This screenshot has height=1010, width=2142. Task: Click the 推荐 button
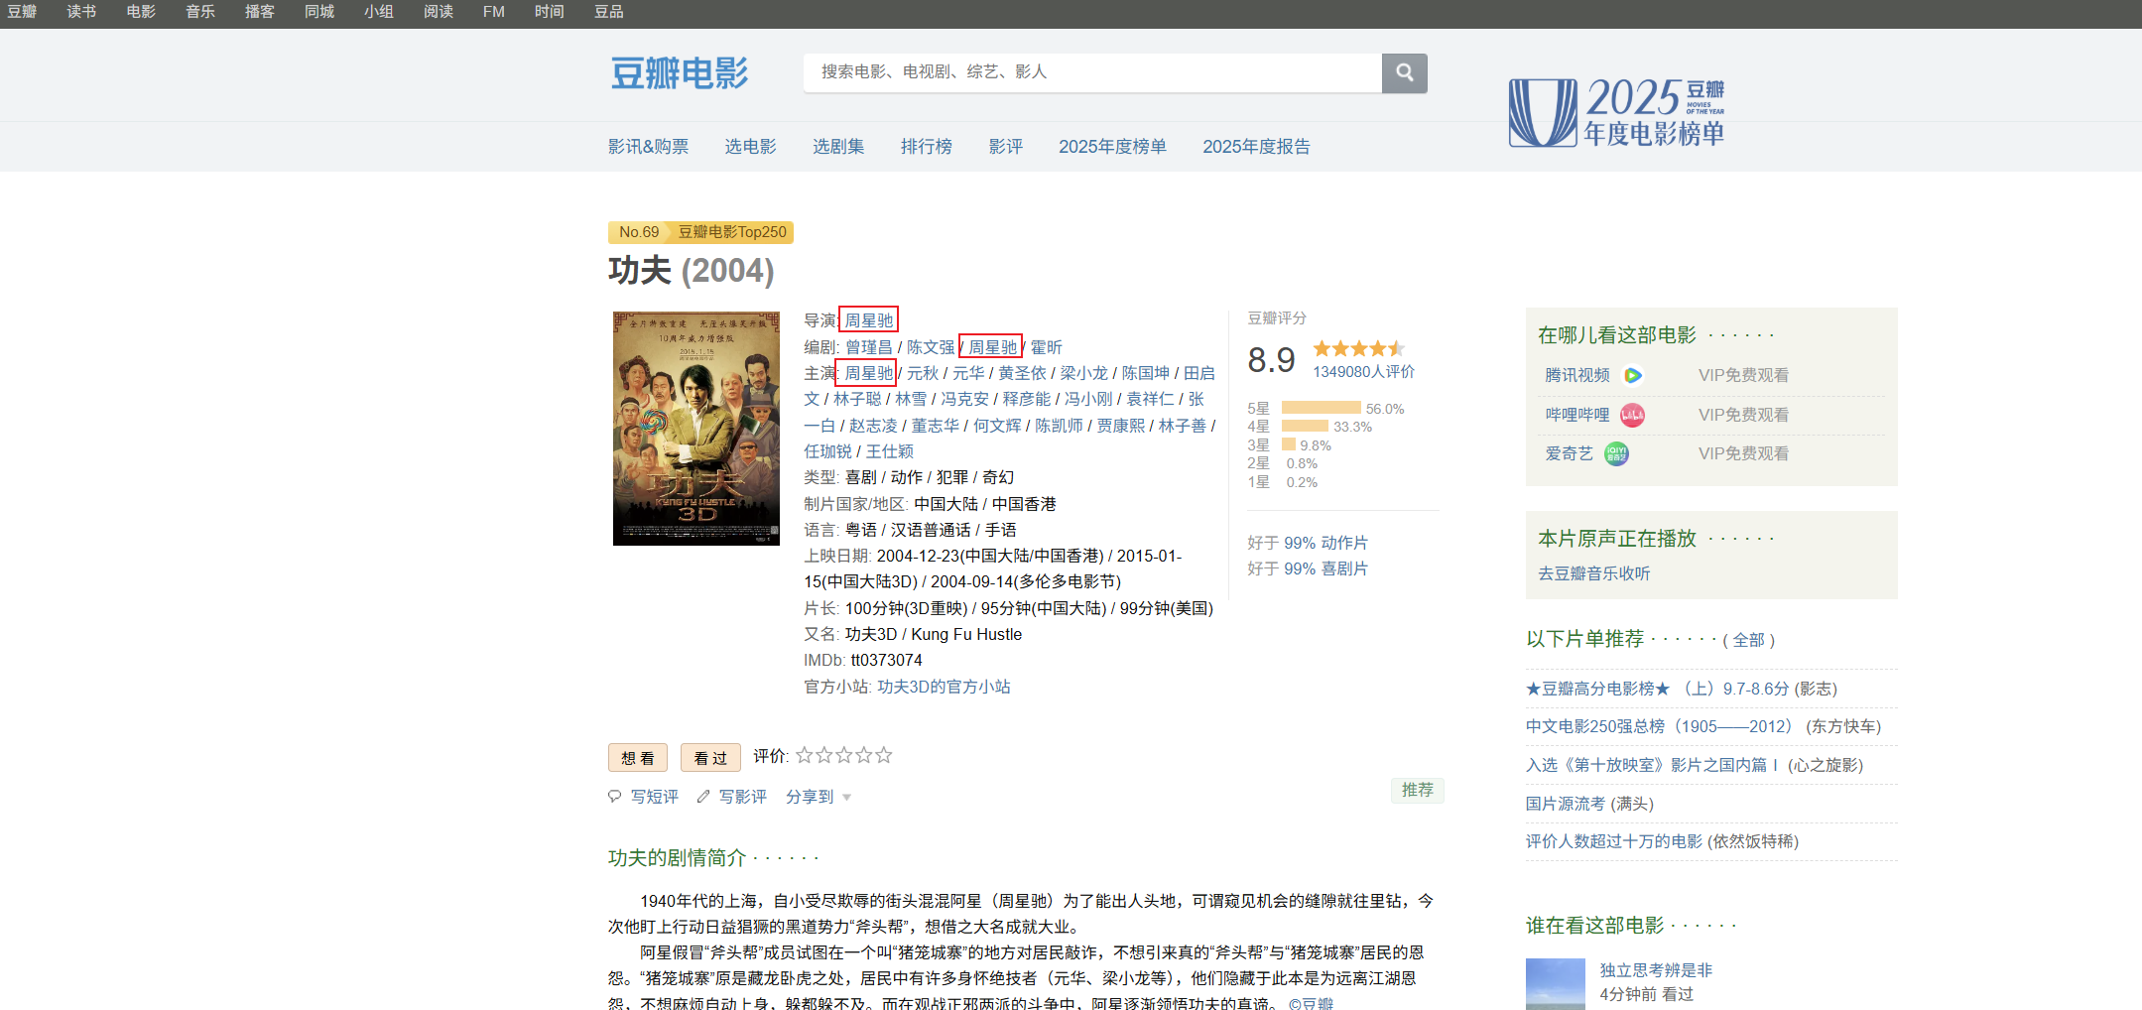coord(1418,790)
